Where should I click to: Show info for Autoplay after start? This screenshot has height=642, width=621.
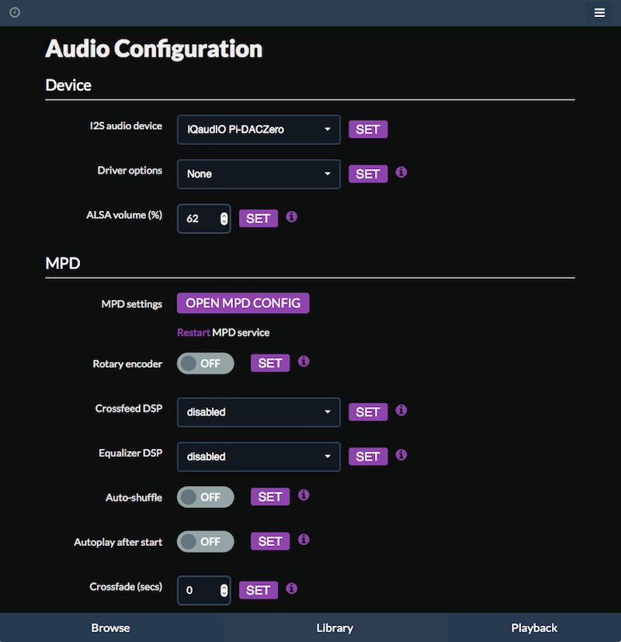coord(304,540)
